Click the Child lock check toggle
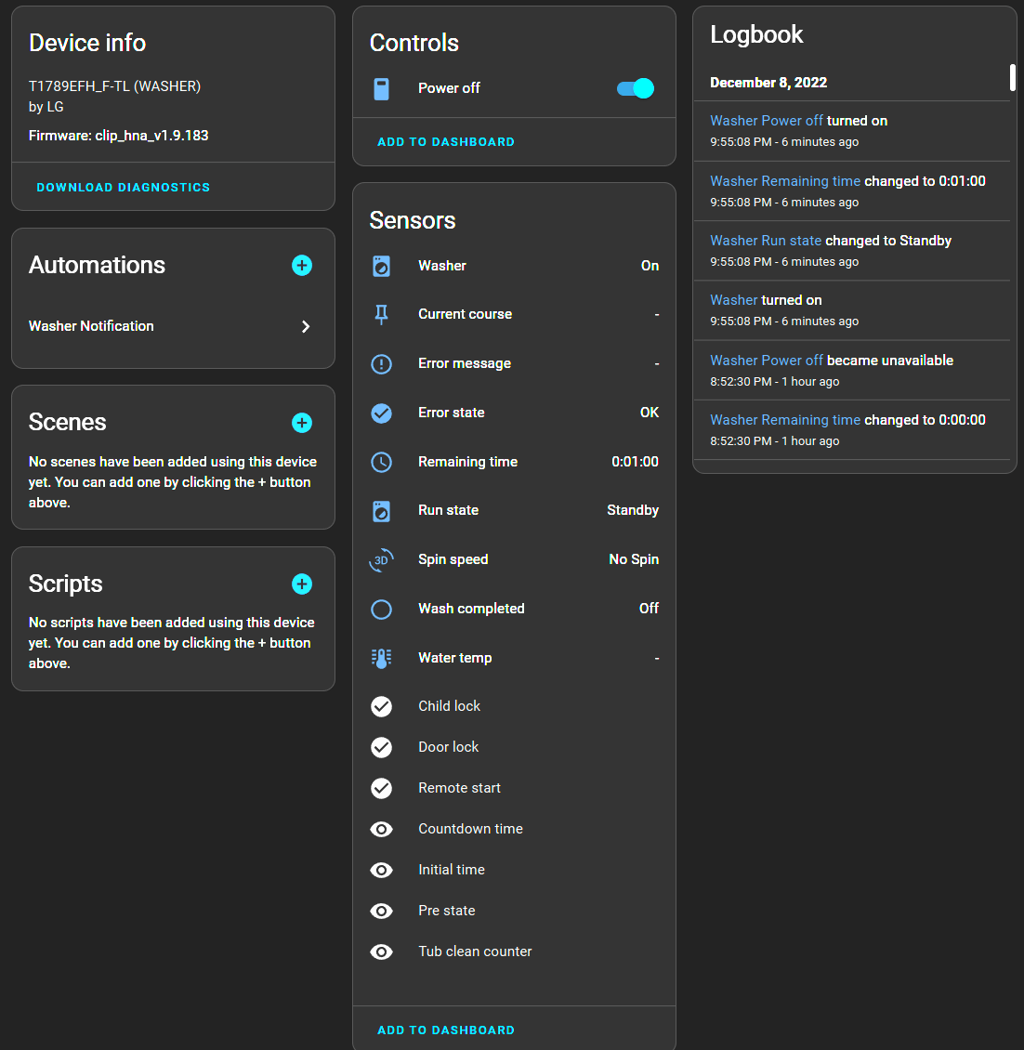Image resolution: width=1024 pixels, height=1050 pixels. click(x=381, y=706)
